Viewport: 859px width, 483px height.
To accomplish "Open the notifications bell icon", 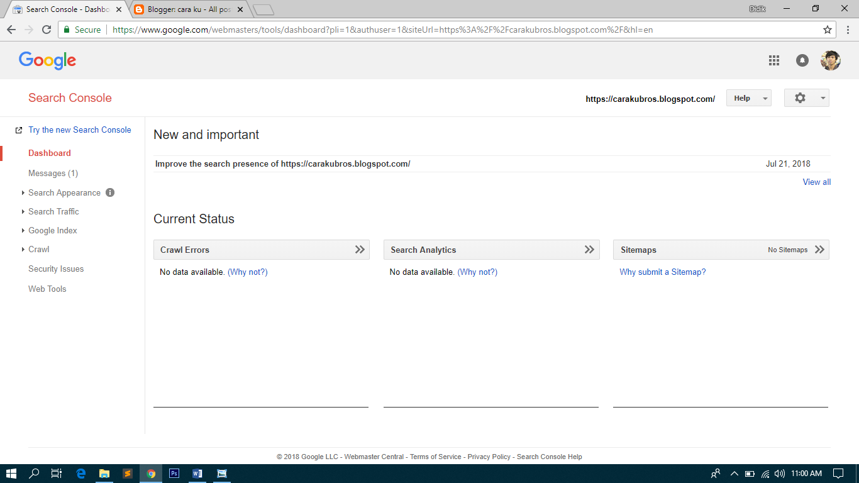I will [802, 60].
